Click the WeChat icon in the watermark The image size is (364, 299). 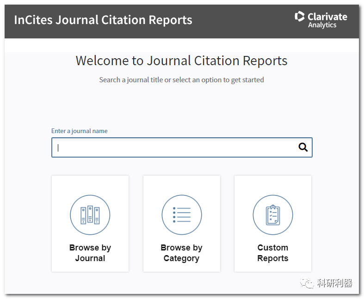(x=306, y=283)
